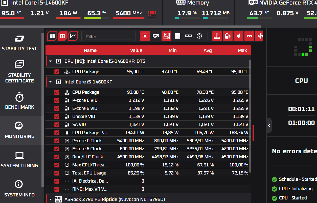Toggle the current dashed-line filter icon
The width and height of the screenshot is (317, 203).
coord(250,36)
